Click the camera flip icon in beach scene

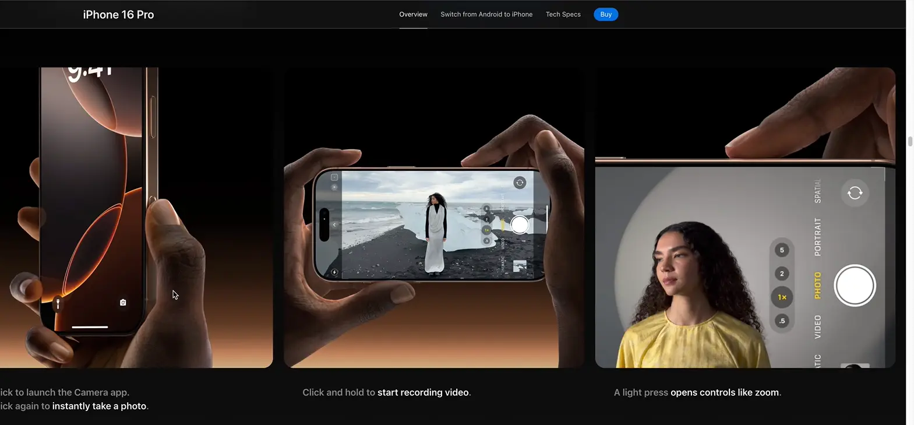(x=520, y=182)
